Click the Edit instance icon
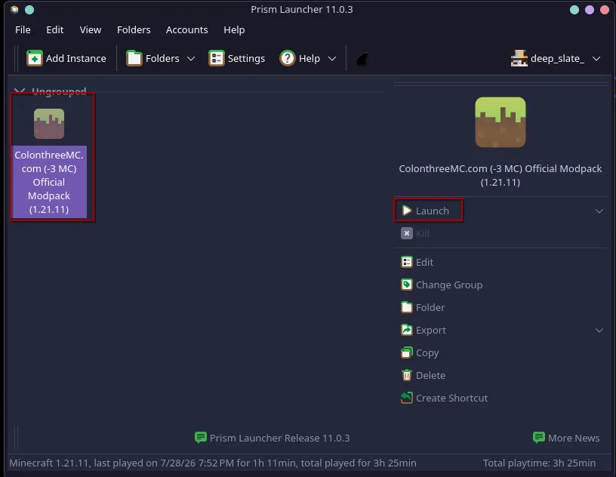The image size is (616, 477). 407,262
